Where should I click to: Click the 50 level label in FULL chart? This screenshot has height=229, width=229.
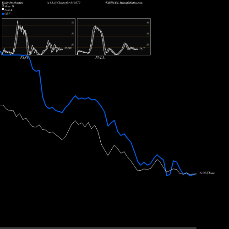pos(148,33)
